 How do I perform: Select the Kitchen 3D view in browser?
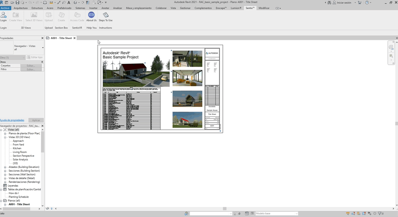coord(17,149)
